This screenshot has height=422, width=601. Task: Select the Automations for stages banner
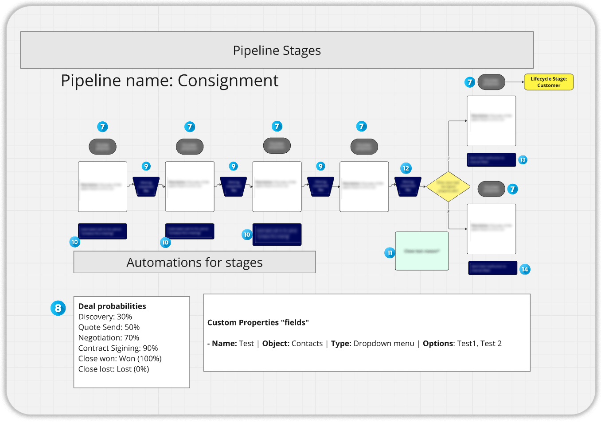coord(194,262)
